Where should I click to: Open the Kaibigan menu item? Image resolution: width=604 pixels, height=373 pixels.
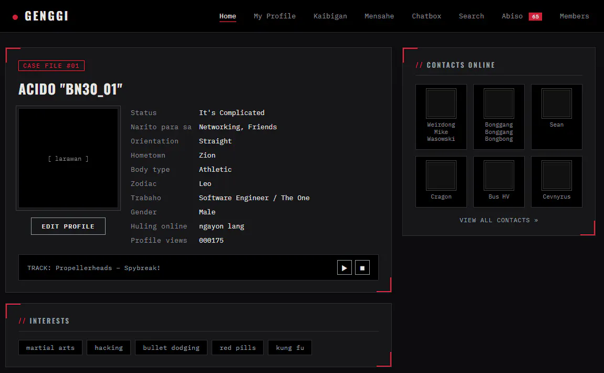pos(330,16)
